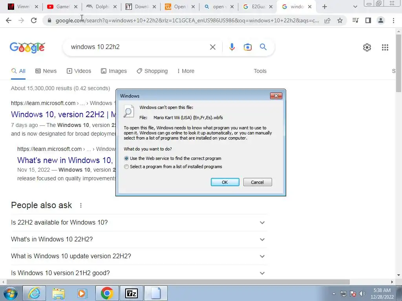
Task: Switch to the Dolphin browser tab
Action: (101, 7)
